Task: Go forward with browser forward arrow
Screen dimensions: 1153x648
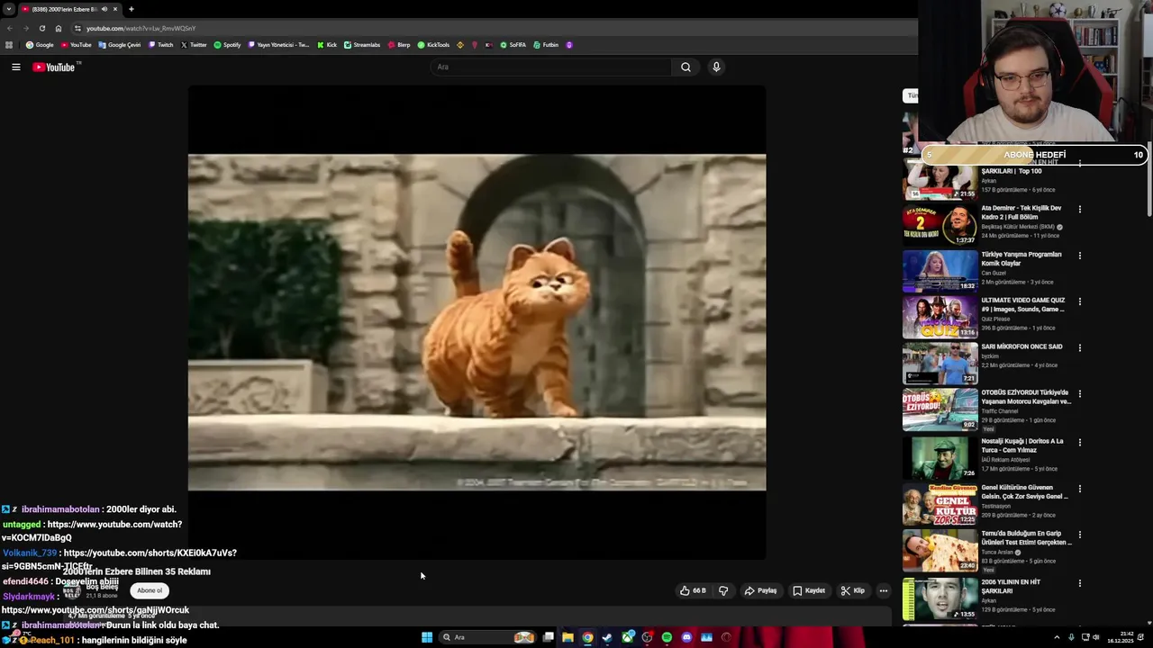Action: click(x=25, y=28)
